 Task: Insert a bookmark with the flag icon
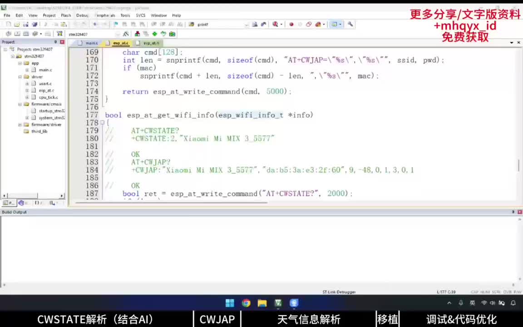(x=116, y=25)
